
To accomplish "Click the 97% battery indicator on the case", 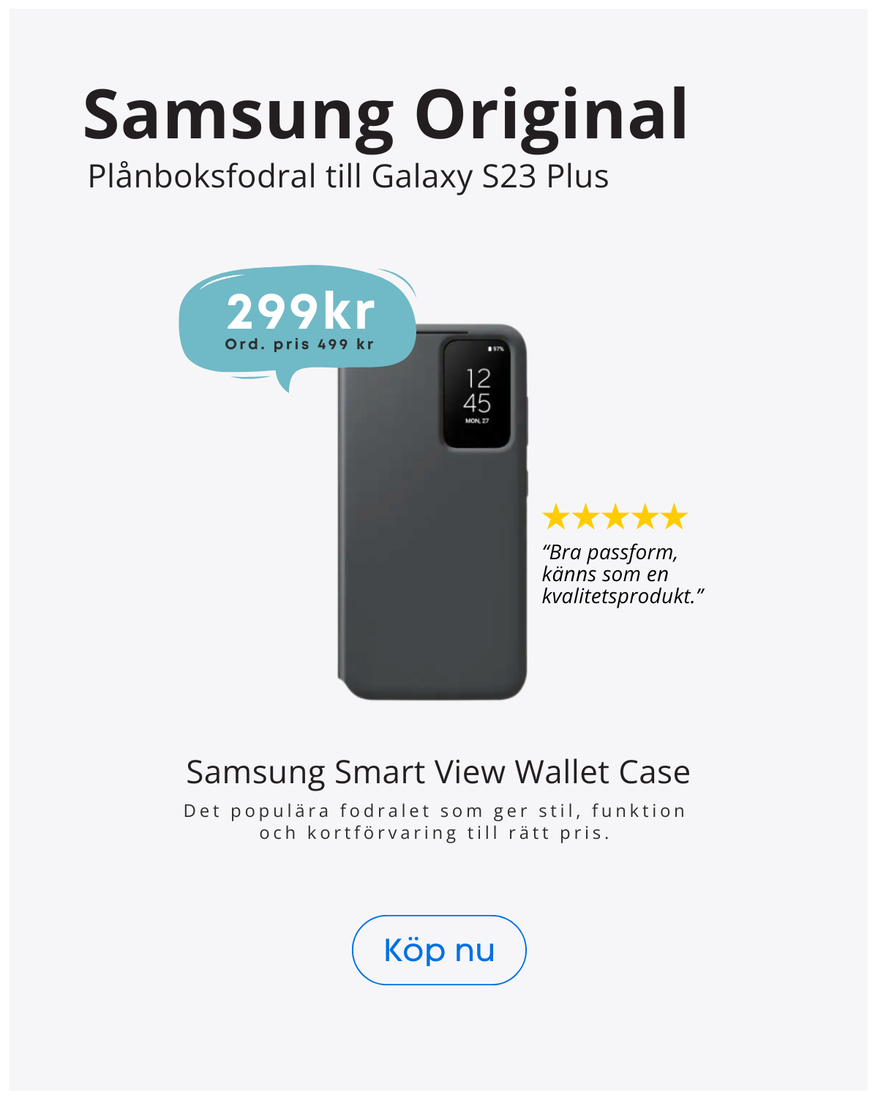I will pos(496,349).
